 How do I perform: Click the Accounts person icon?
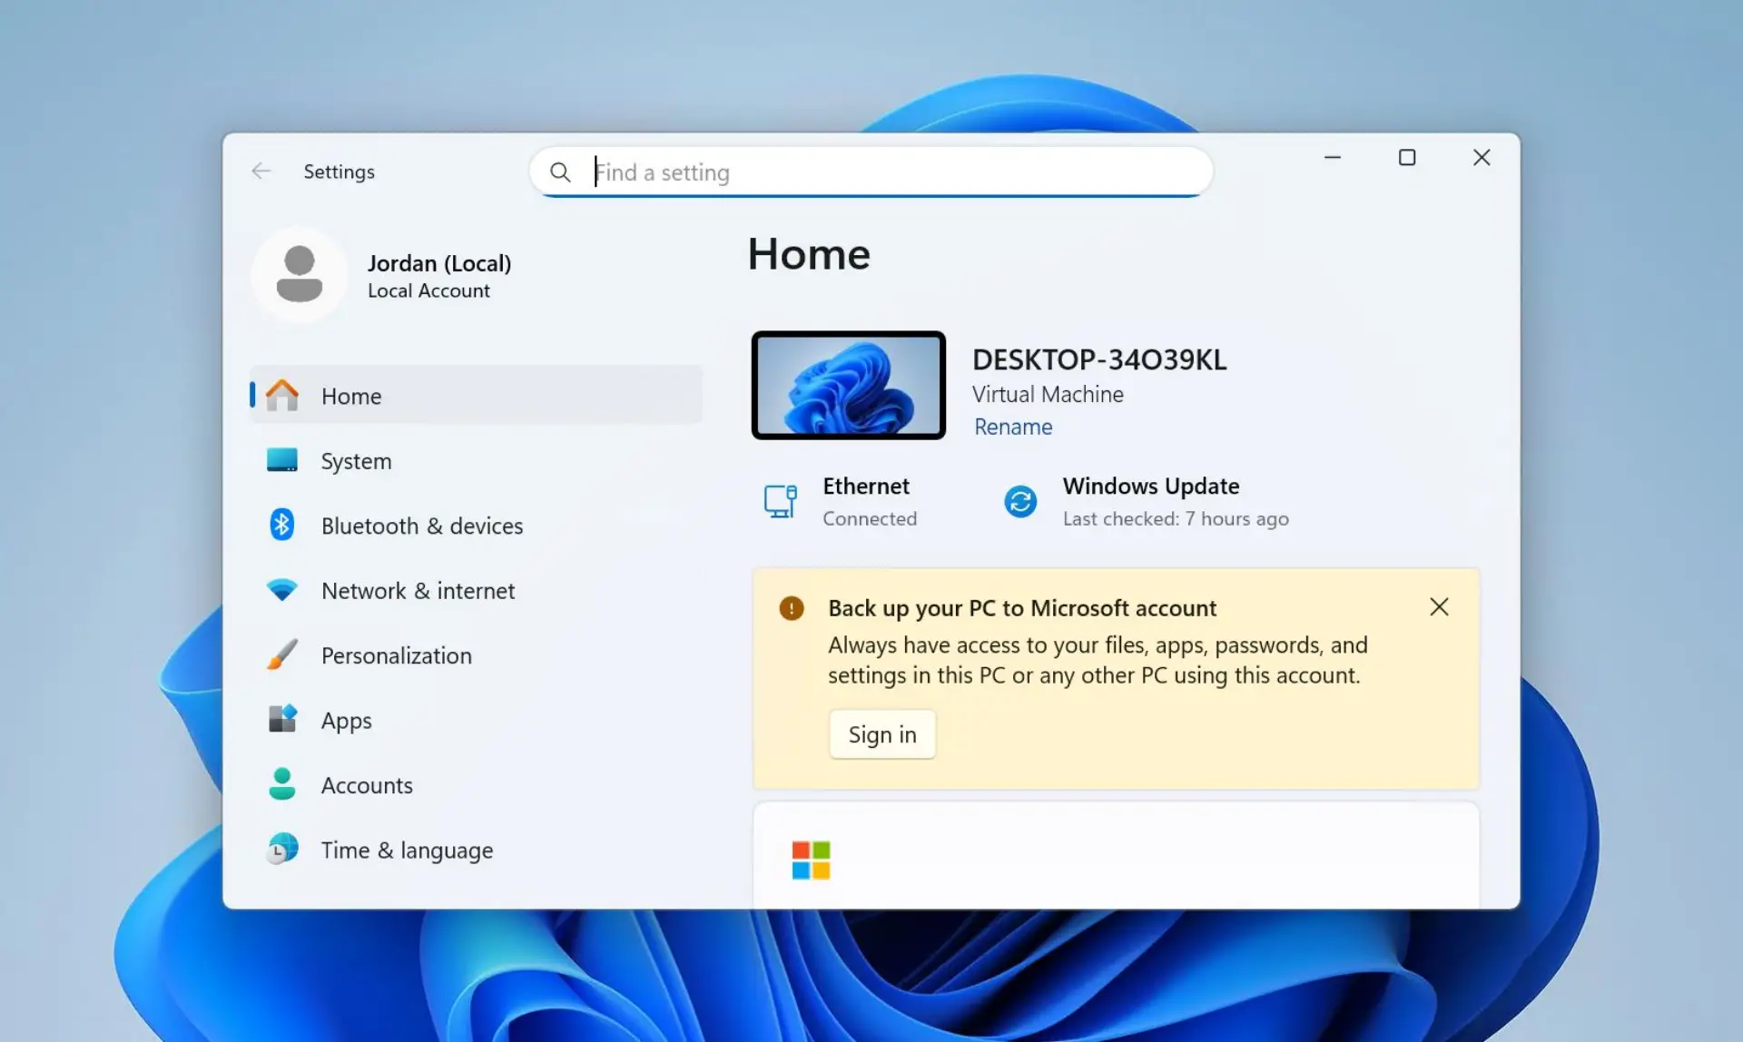[x=281, y=784]
